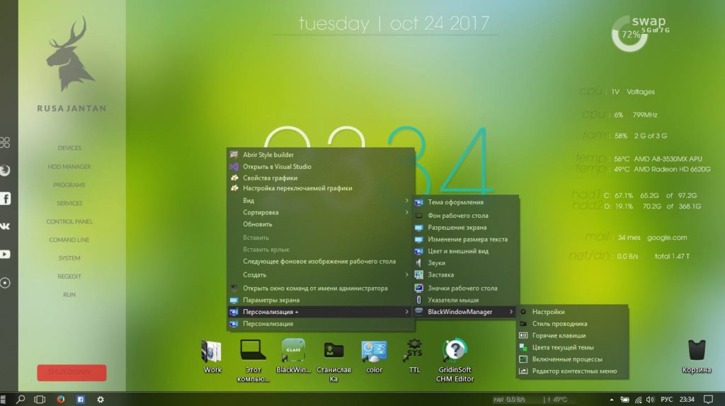Open the color desktop icon

click(374, 356)
